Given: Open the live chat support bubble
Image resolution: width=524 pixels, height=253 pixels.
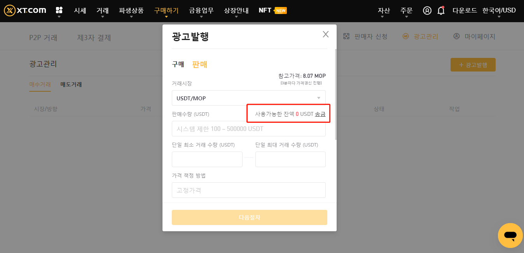Looking at the screenshot, I should 510,236.
